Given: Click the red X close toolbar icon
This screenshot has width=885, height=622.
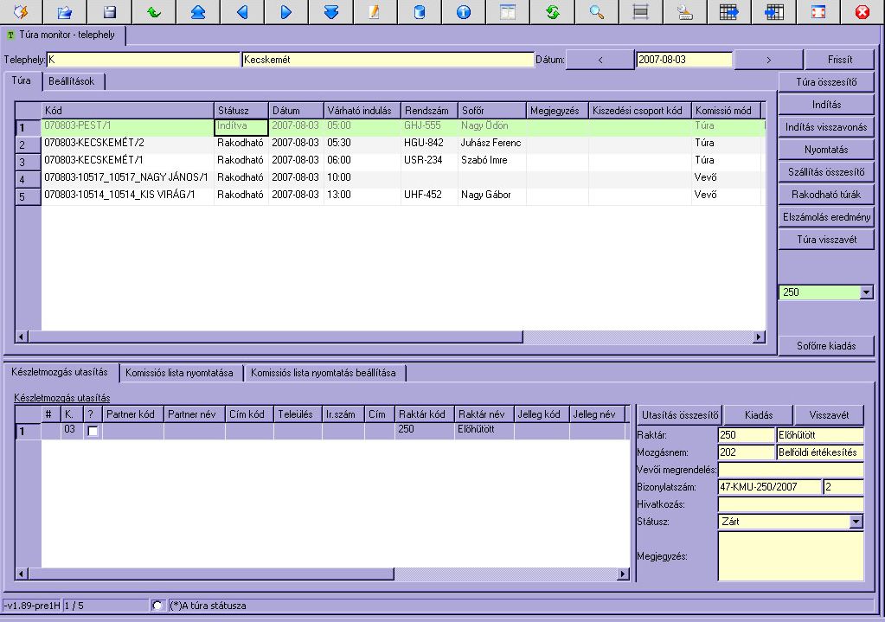Looking at the screenshot, I should (862, 12).
